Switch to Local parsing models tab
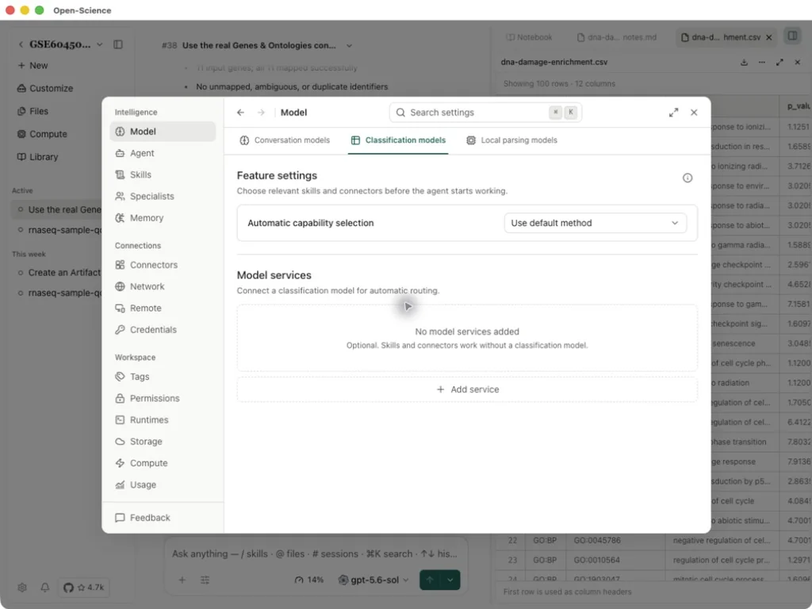The width and height of the screenshot is (812, 609). pos(511,140)
